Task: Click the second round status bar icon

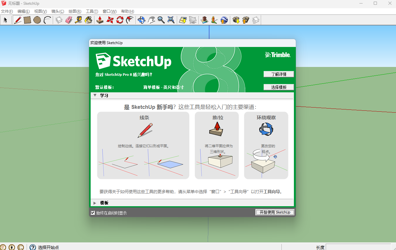Action: tap(12, 247)
